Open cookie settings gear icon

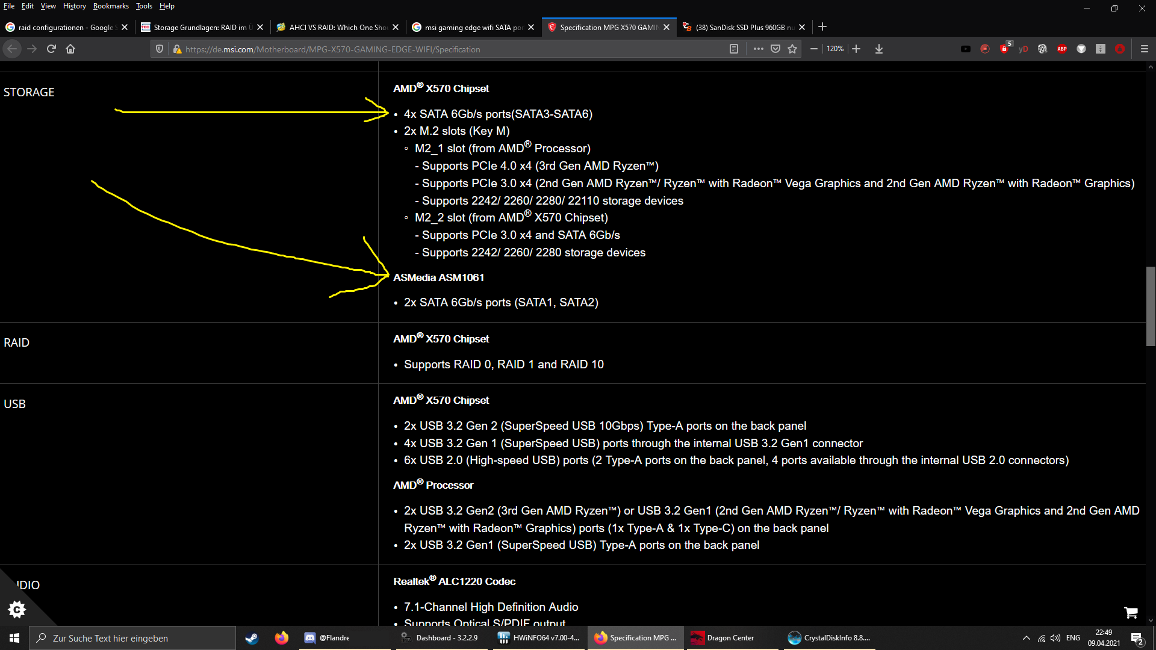(x=17, y=609)
